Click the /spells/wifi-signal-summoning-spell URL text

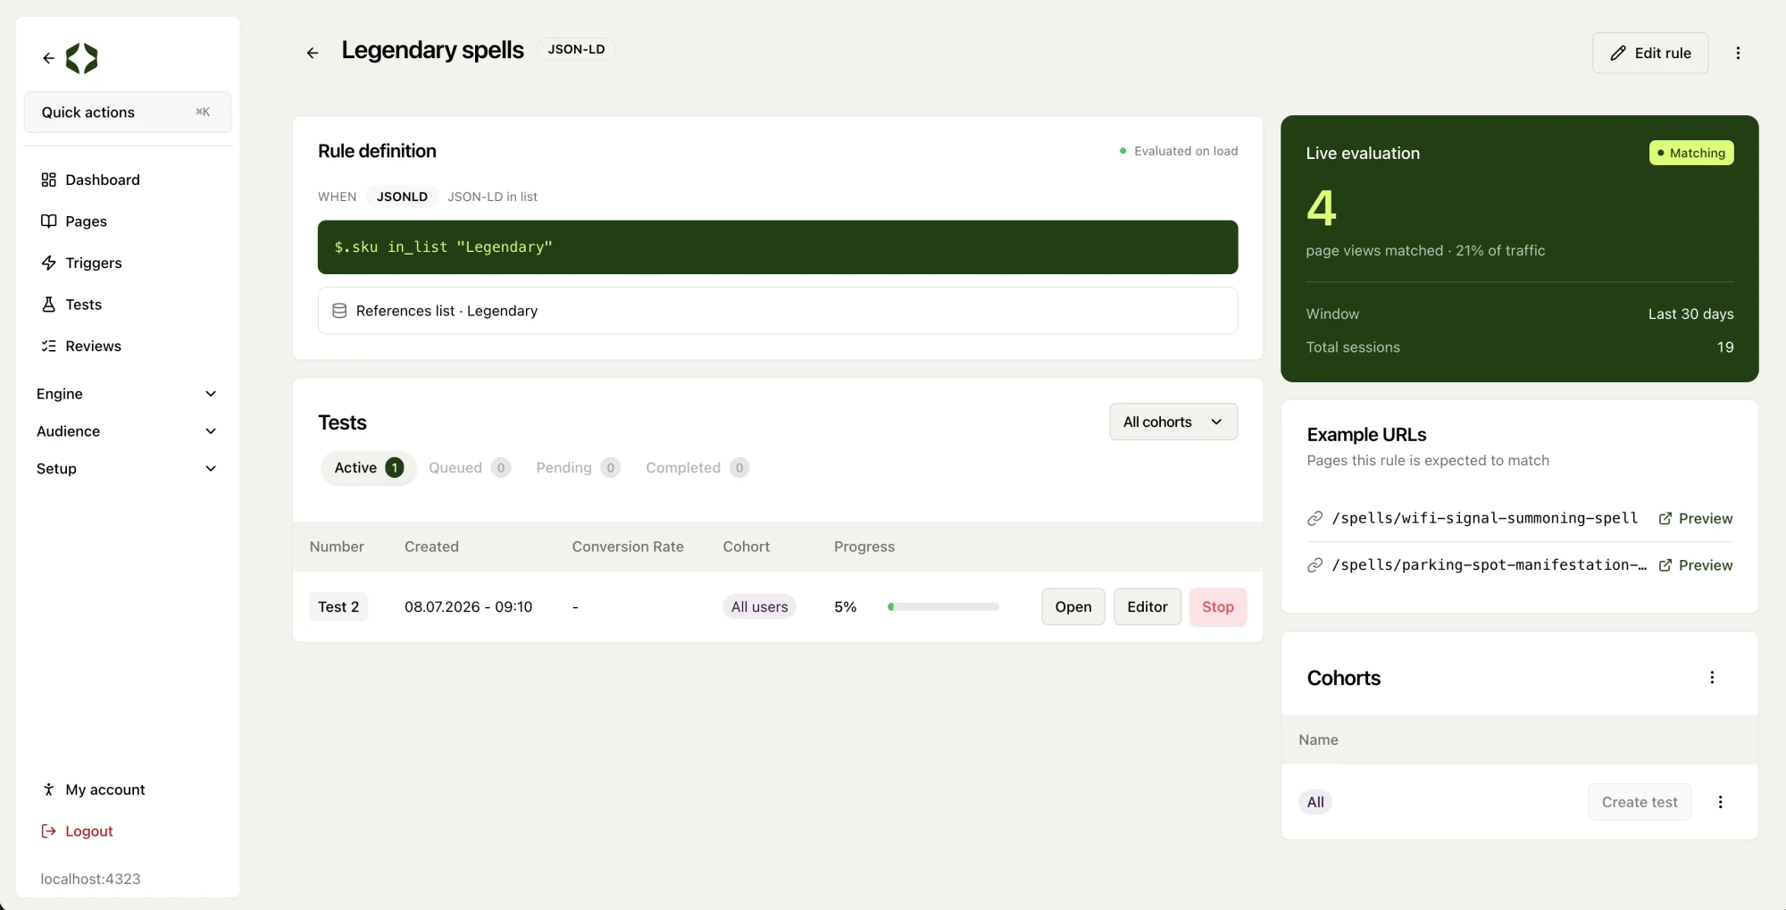(x=1484, y=518)
